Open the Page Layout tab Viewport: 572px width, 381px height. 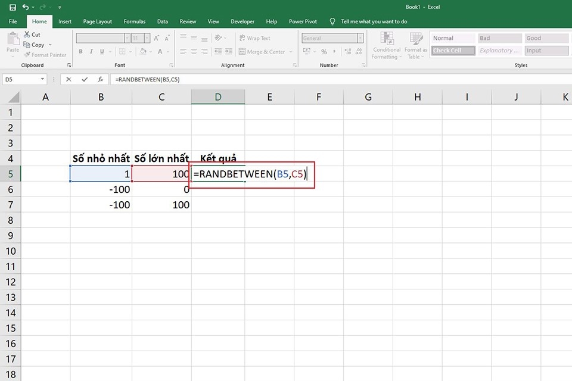pos(97,21)
